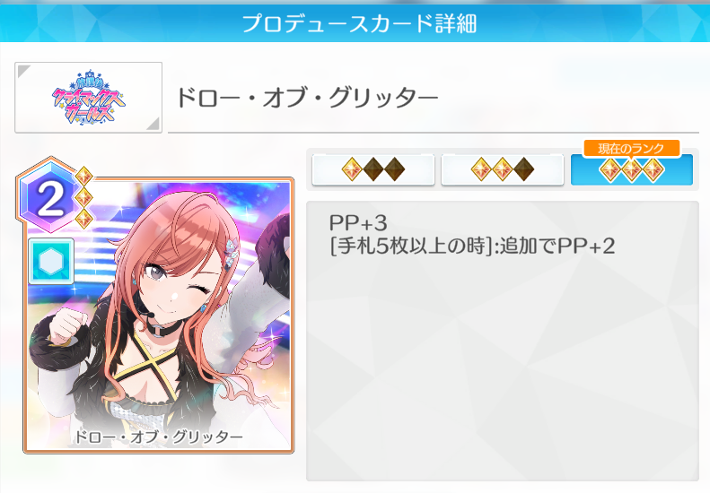Select the two-star rank tab
Image resolution: width=710 pixels, height=493 pixels.
[x=502, y=169]
